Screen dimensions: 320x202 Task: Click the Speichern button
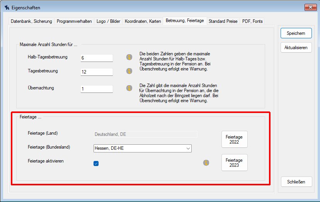coord(296,33)
